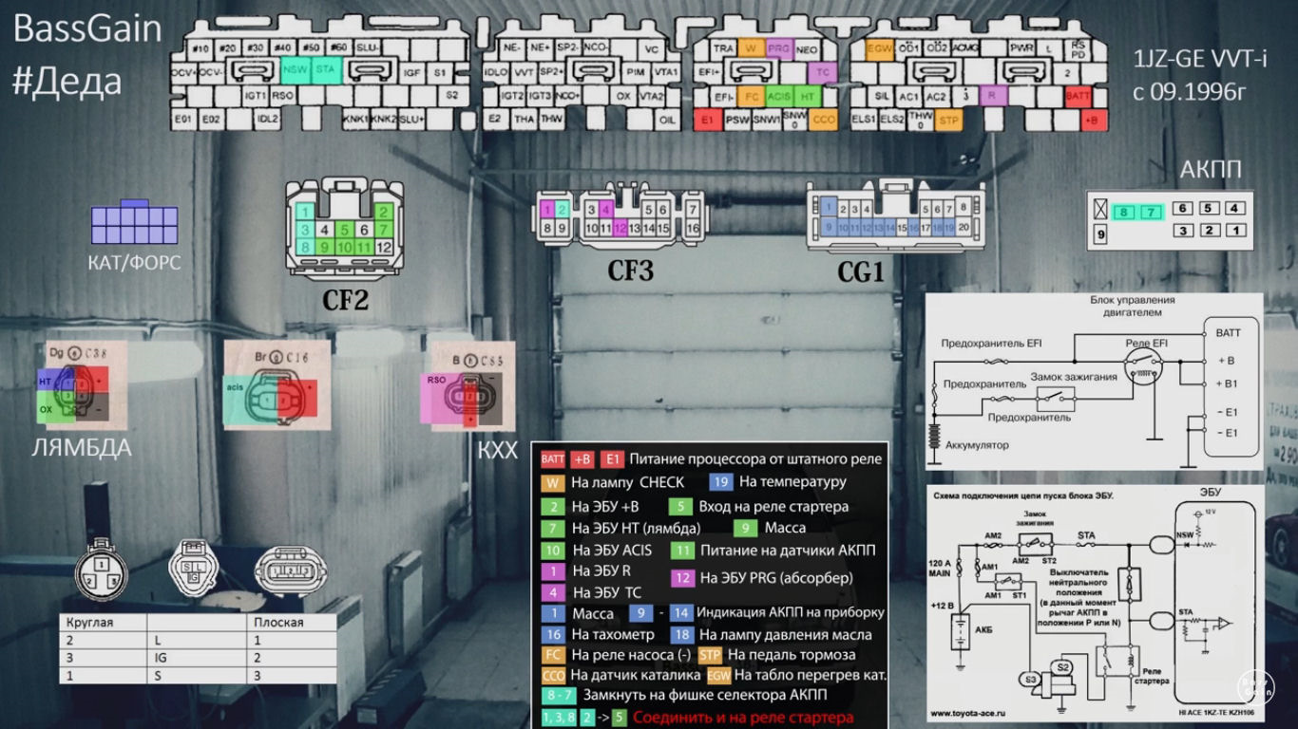Click the "BassGain" title
The width and height of the screenshot is (1298, 729).
(x=87, y=29)
